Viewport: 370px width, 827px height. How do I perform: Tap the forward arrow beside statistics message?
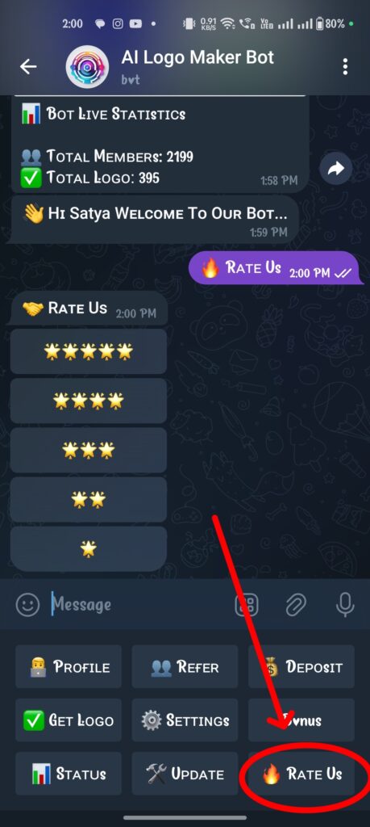click(x=336, y=168)
